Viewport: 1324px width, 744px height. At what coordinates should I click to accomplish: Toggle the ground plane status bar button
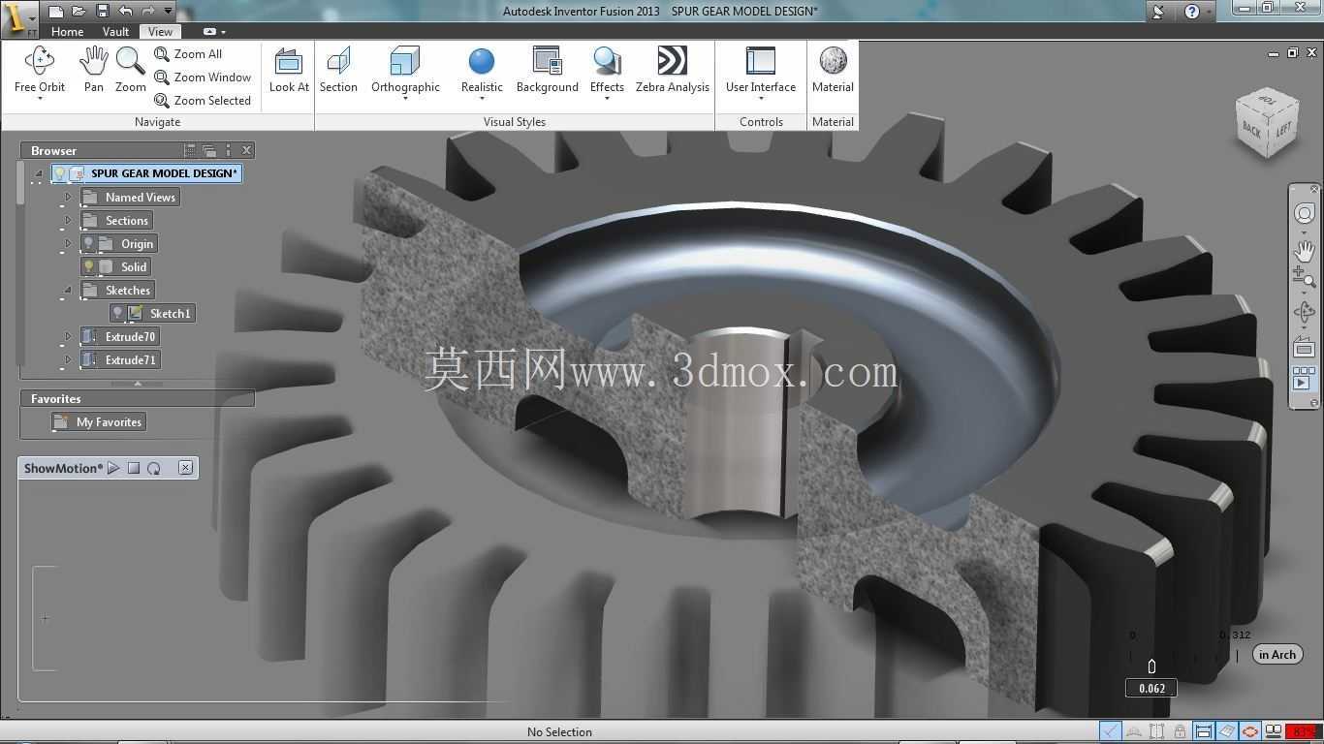point(1227,731)
